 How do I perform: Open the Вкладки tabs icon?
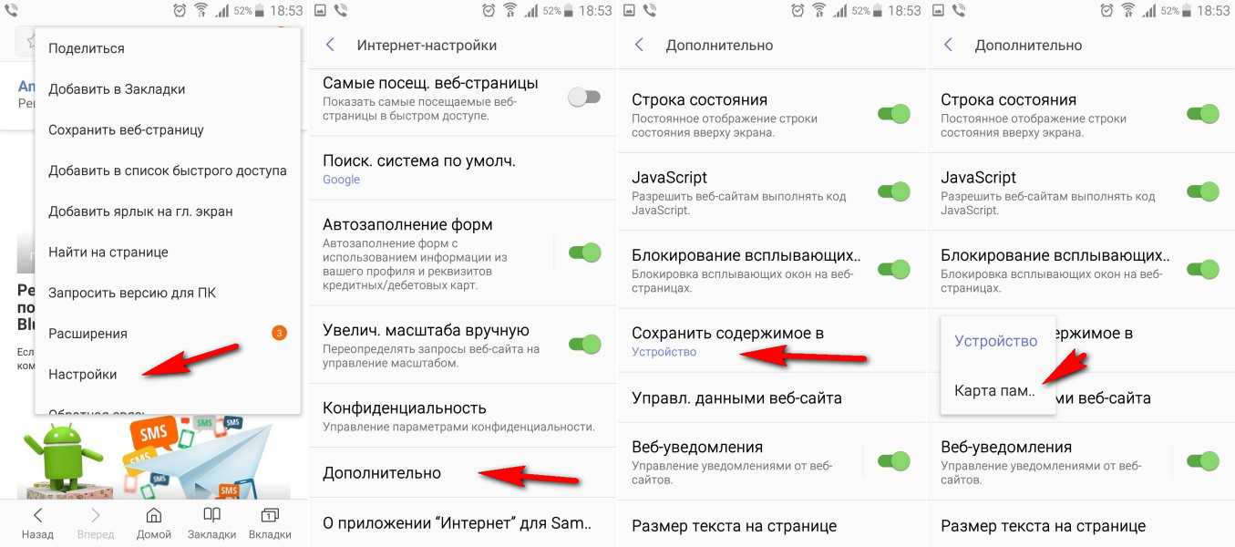pyautogui.click(x=270, y=515)
